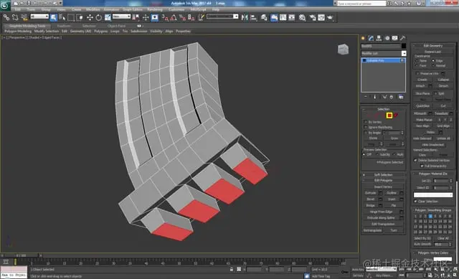Viewport: 459px width, 279px height.
Task: Open the Create command panel tab
Action: (364, 38)
